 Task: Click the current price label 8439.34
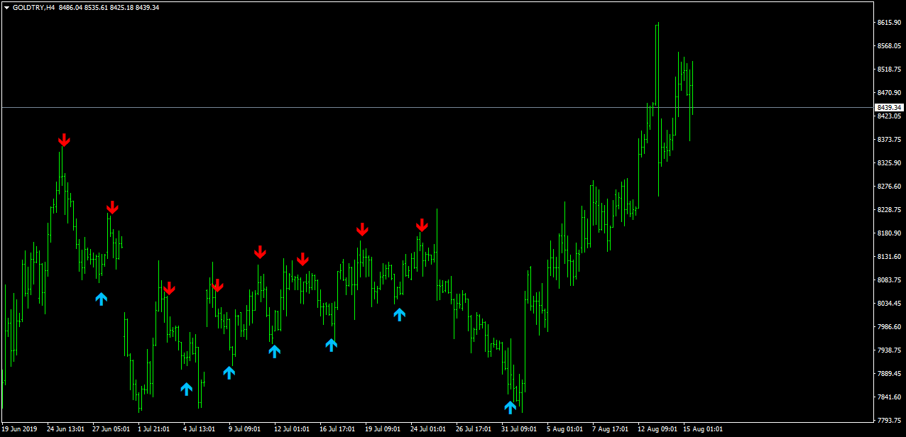[888, 107]
